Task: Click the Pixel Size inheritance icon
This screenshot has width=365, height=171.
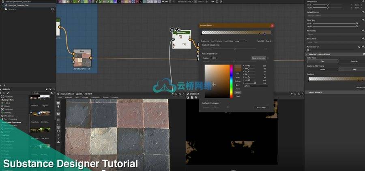Action: click(x=363, y=20)
